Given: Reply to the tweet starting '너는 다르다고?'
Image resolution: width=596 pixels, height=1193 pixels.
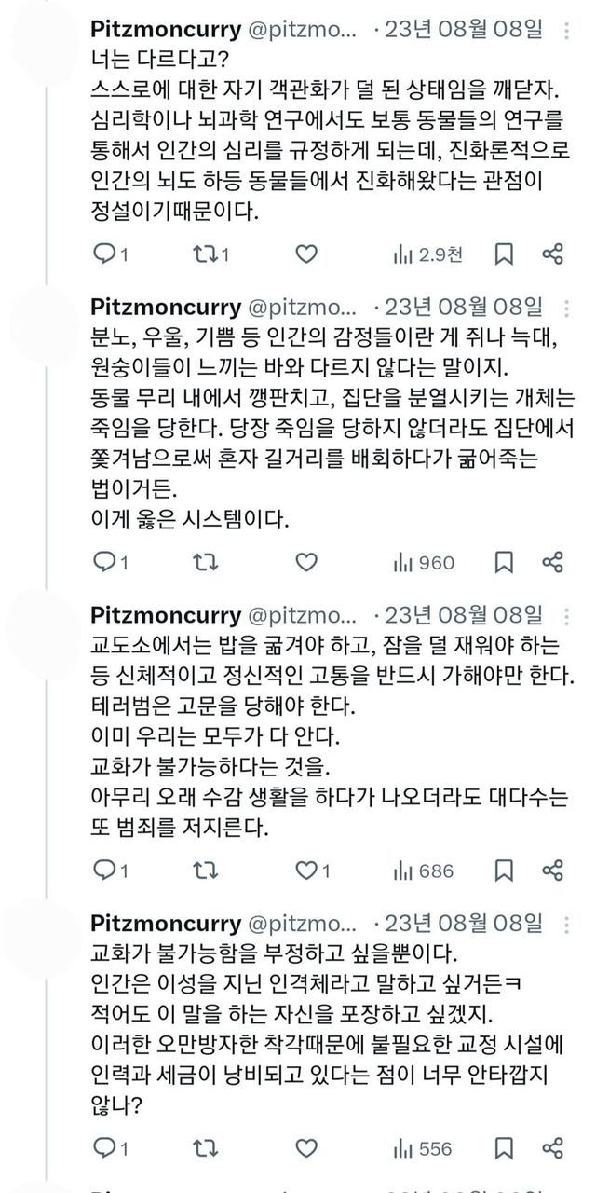Looking at the screenshot, I should (x=105, y=254).
